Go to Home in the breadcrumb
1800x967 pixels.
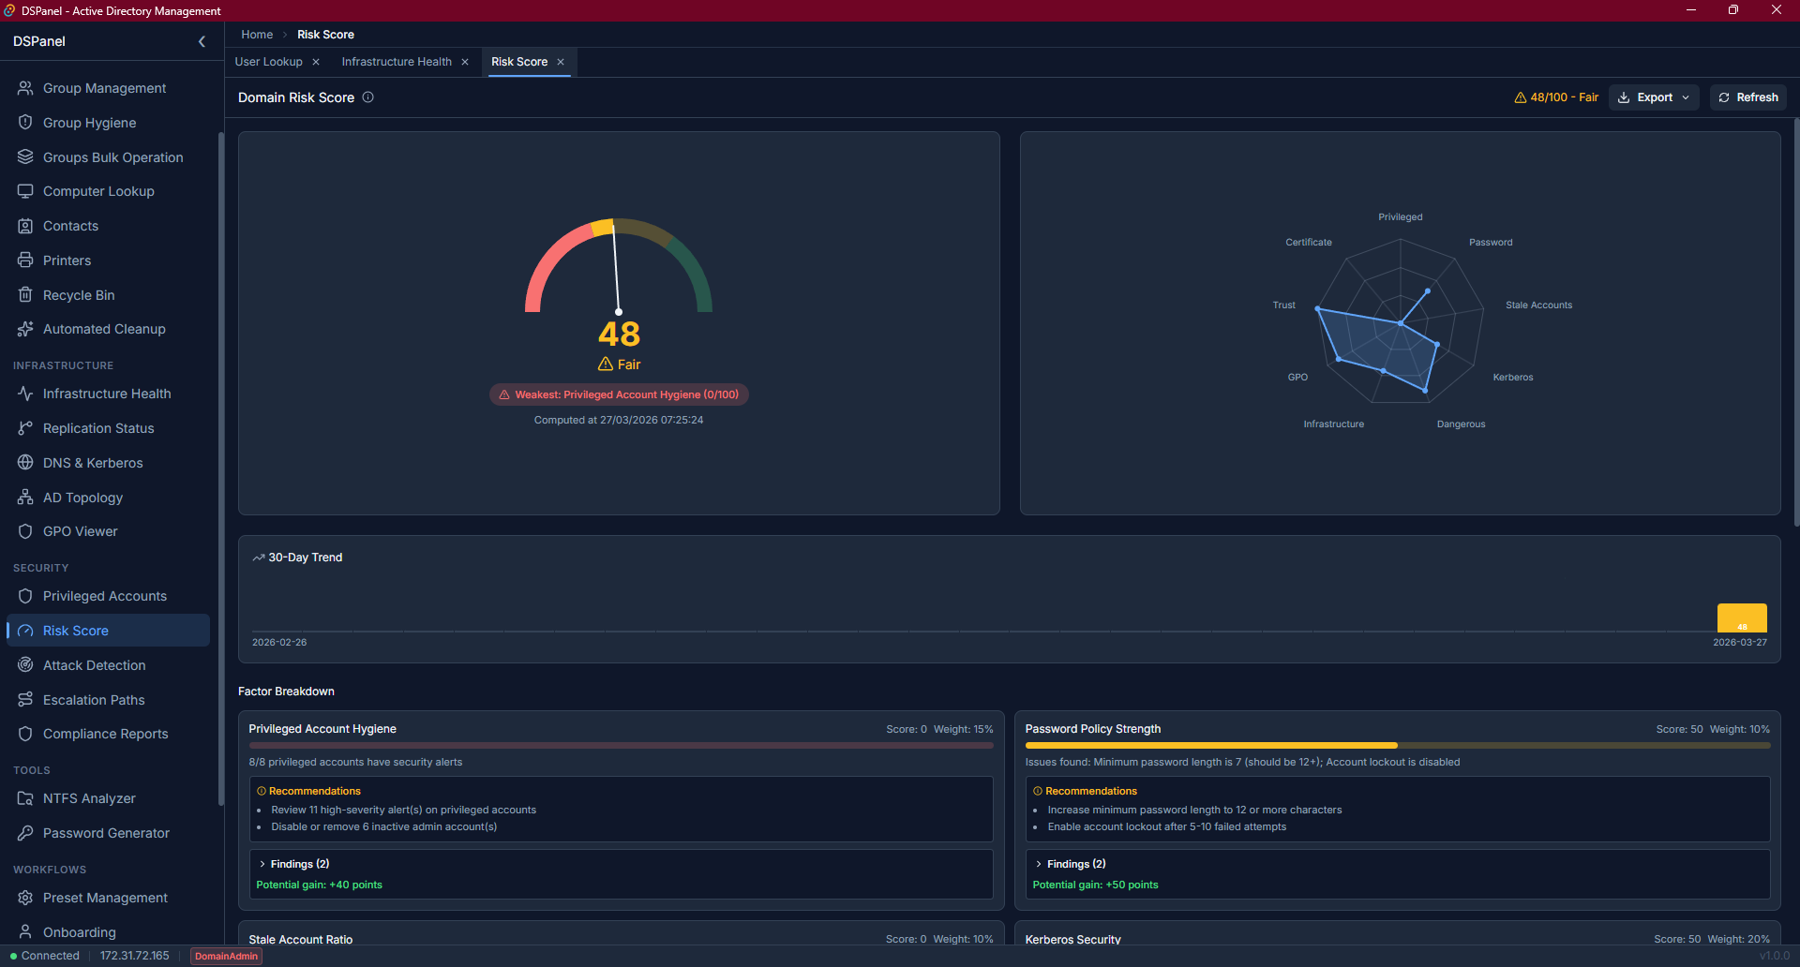click(x=257, y=35)
